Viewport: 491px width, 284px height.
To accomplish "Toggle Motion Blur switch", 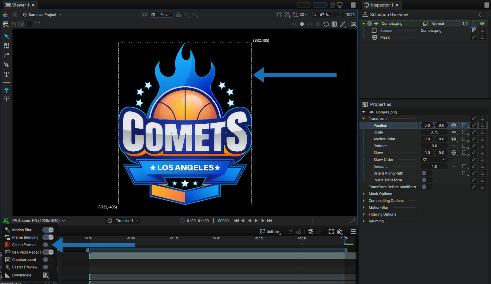I will (48, 230).
